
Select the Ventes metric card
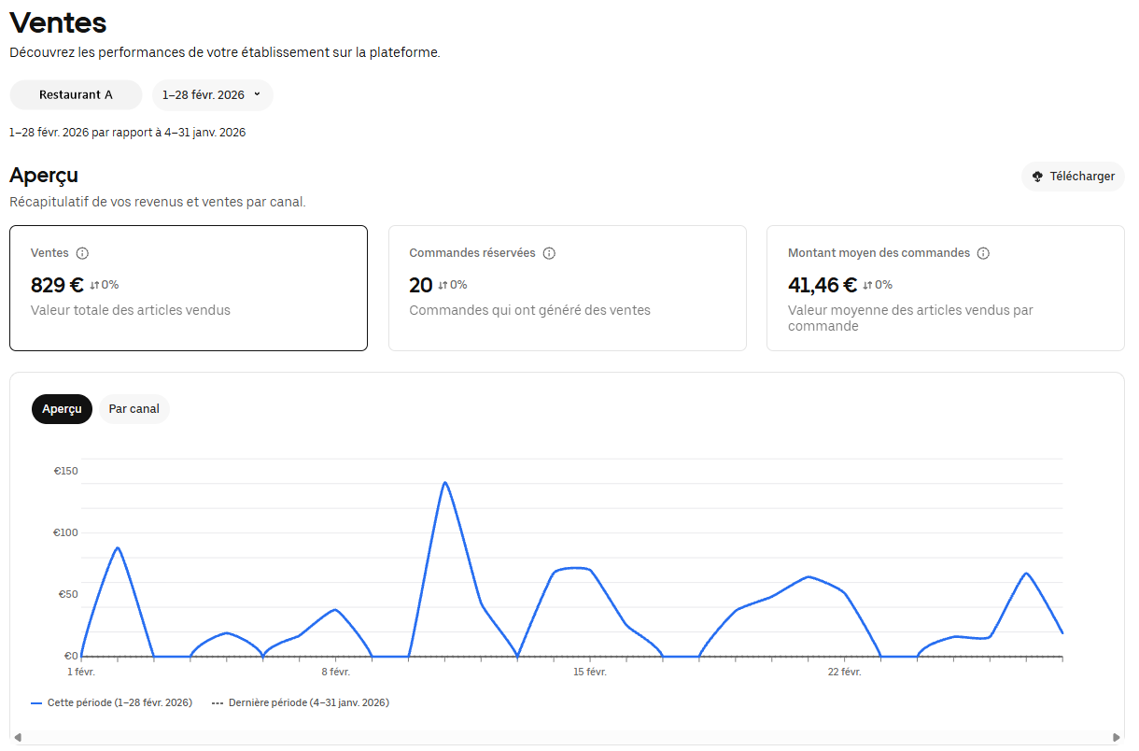[189, 288]
